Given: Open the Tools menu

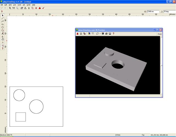Looking at the screenshot, I should 19,5.
